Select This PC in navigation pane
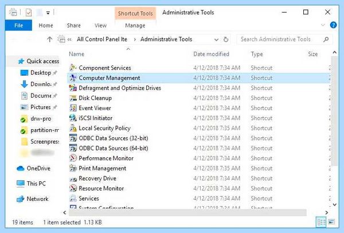 tap(36, 184)
